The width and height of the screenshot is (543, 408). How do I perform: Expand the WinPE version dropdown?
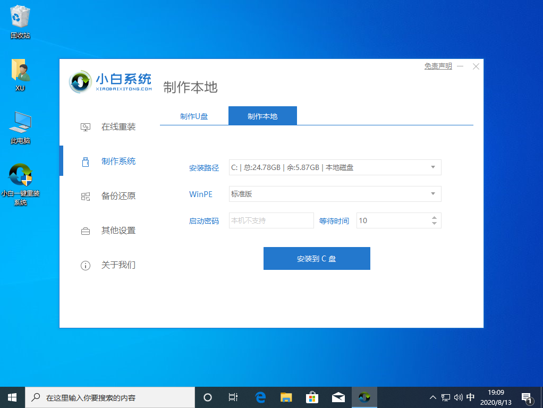pyautogui.click(x=434, y=194)
